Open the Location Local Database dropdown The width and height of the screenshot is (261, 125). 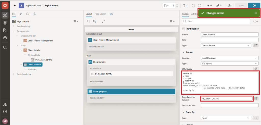(x=230, y=58)
